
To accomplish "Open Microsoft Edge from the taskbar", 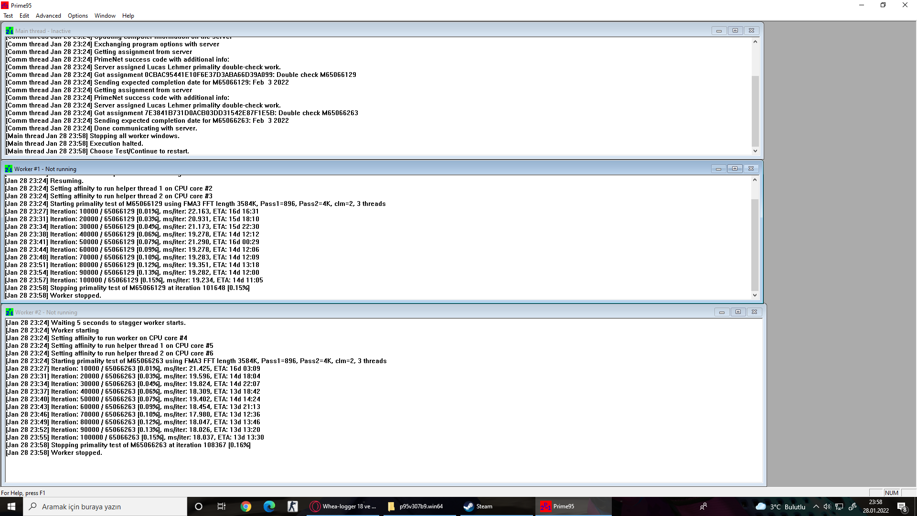I will coord(269,506).
